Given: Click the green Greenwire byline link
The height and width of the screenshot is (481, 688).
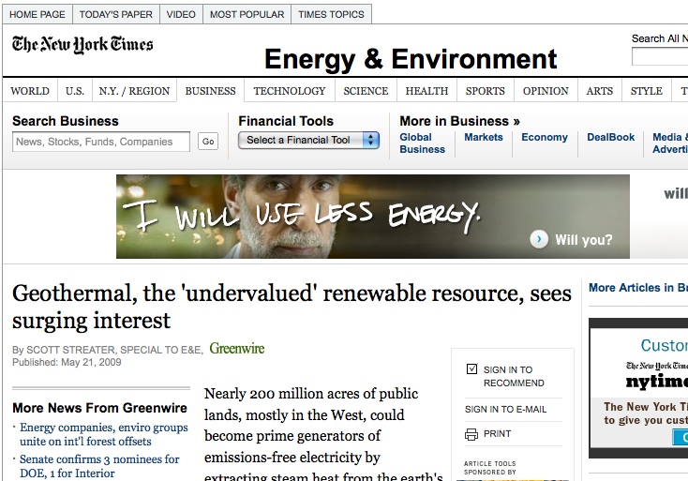Looking at the screenshot, I should click(236, 349).
